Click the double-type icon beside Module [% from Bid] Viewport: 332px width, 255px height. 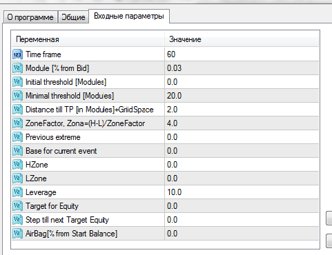tap(17, 68)
